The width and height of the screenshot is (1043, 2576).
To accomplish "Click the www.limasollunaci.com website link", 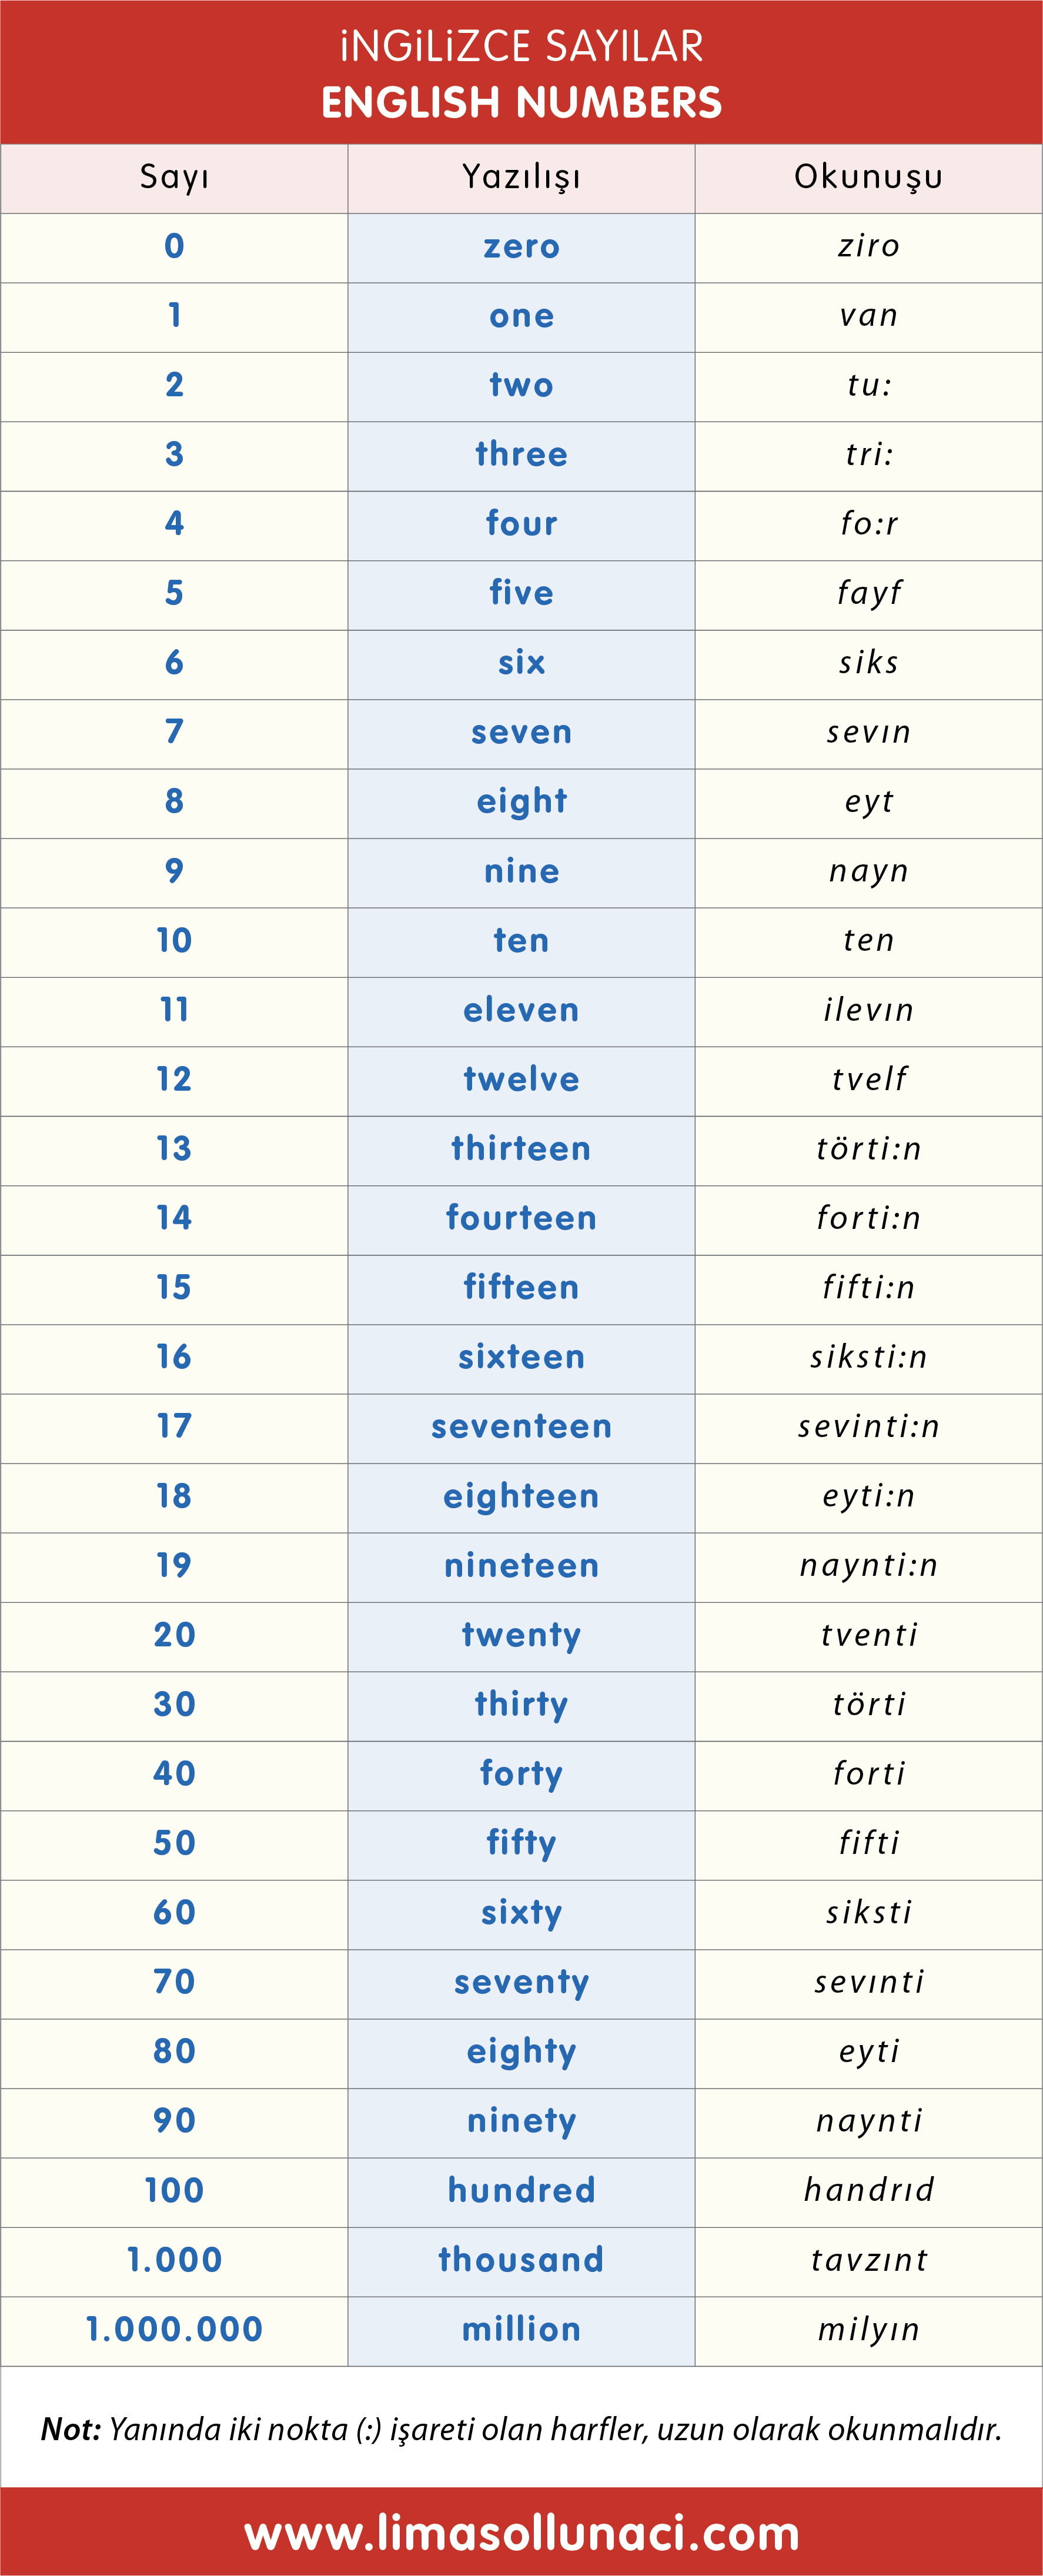I will point(521,2533).
